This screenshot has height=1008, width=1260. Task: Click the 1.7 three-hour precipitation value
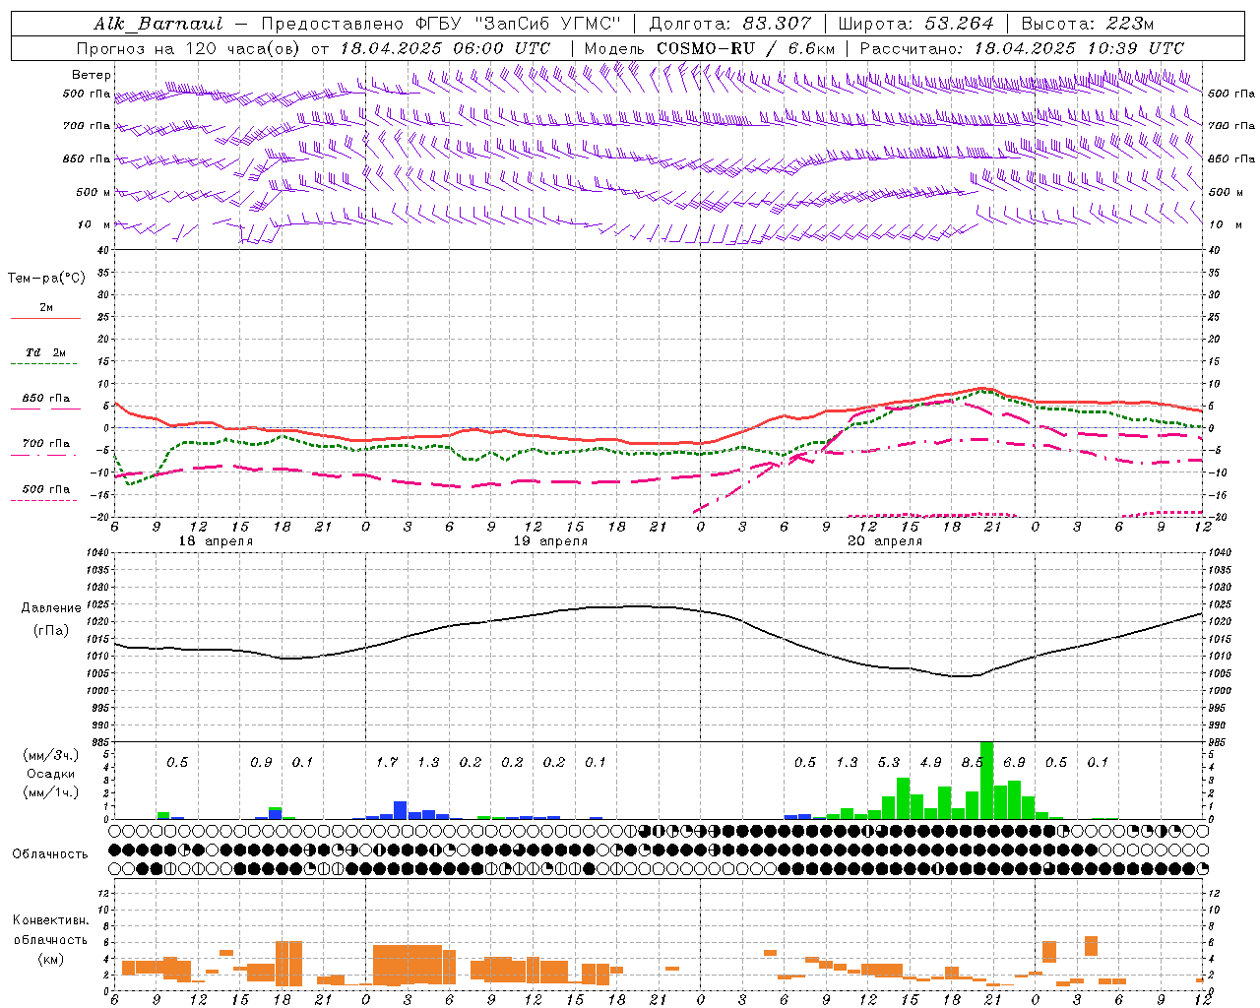coord(387,762)
